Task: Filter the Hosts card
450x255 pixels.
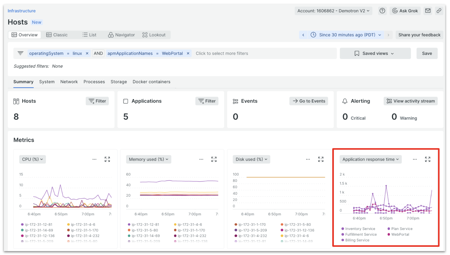Action: click(x=97, y=101)
